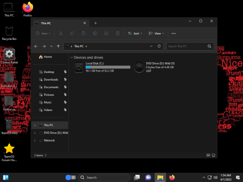
Task: Expand Network tree node
Action: [35, 141]
